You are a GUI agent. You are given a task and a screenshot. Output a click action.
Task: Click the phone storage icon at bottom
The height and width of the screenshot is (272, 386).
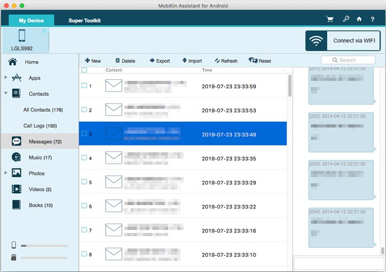pos(14,245)
